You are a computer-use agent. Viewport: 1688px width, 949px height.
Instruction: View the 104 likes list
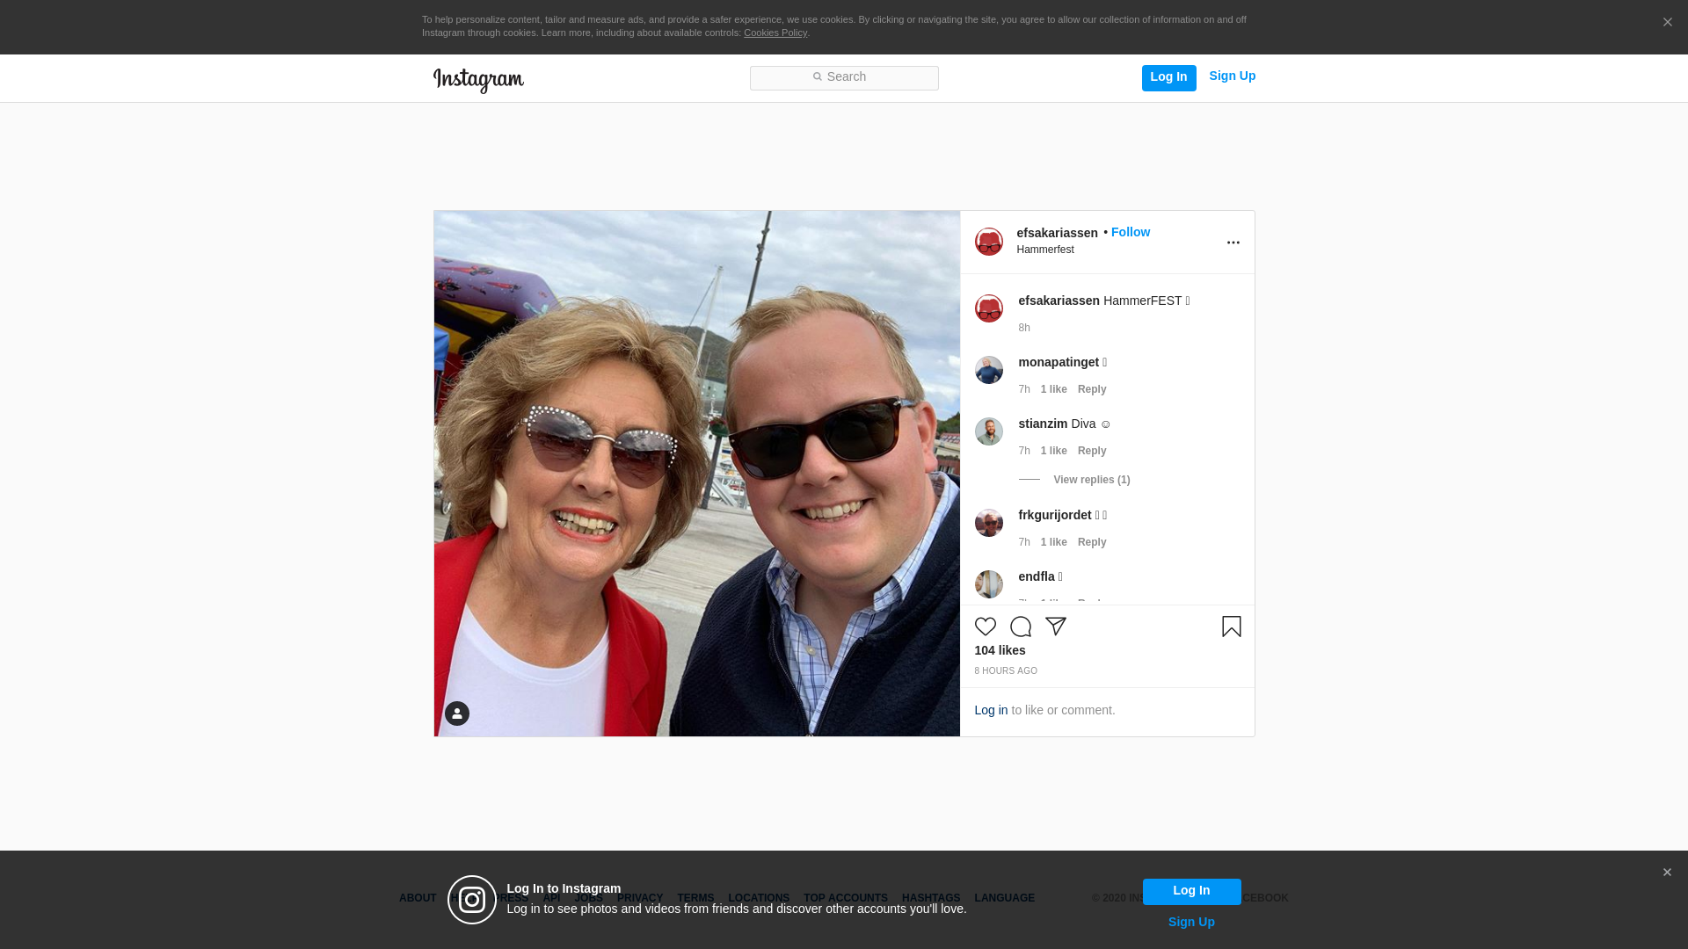tap(1000, 650)
